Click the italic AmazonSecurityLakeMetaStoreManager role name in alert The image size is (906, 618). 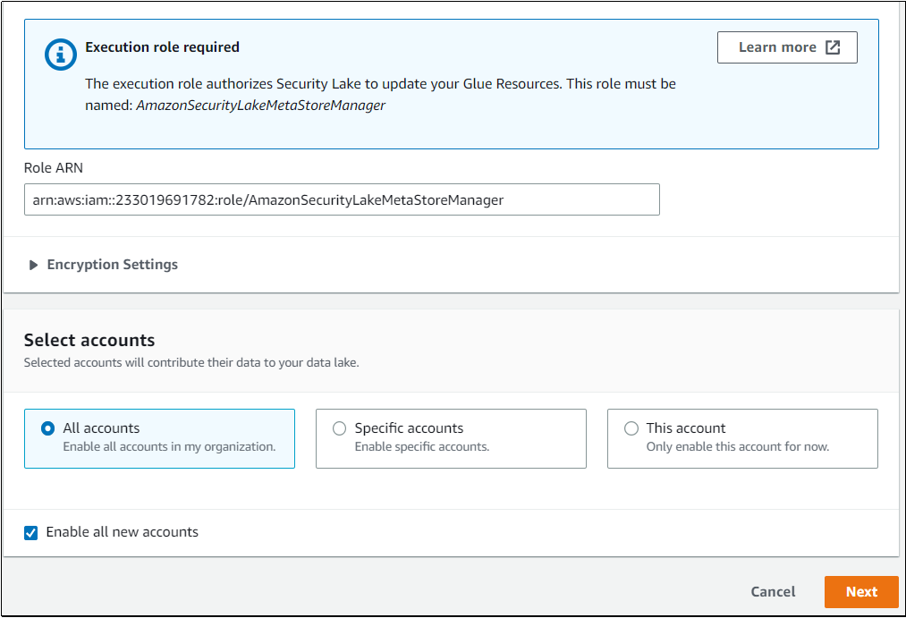260,105
